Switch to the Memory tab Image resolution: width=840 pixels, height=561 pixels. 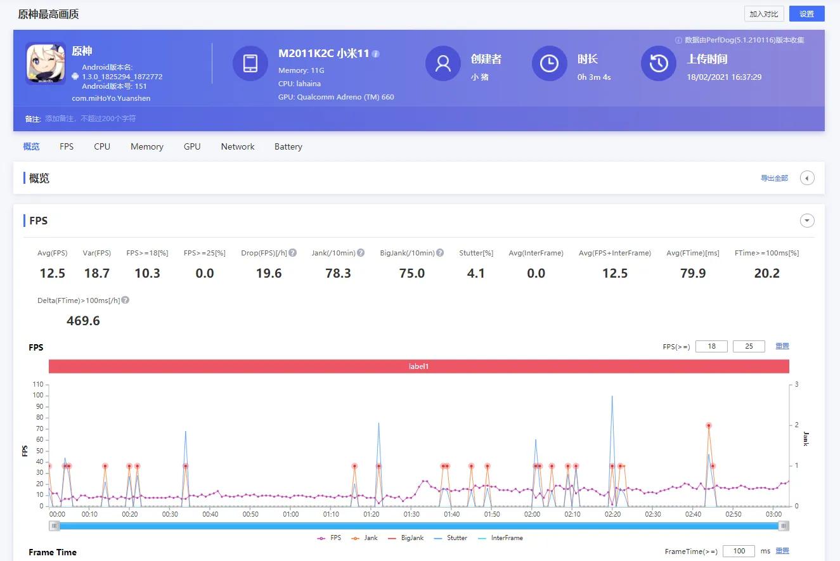(147, 146)
